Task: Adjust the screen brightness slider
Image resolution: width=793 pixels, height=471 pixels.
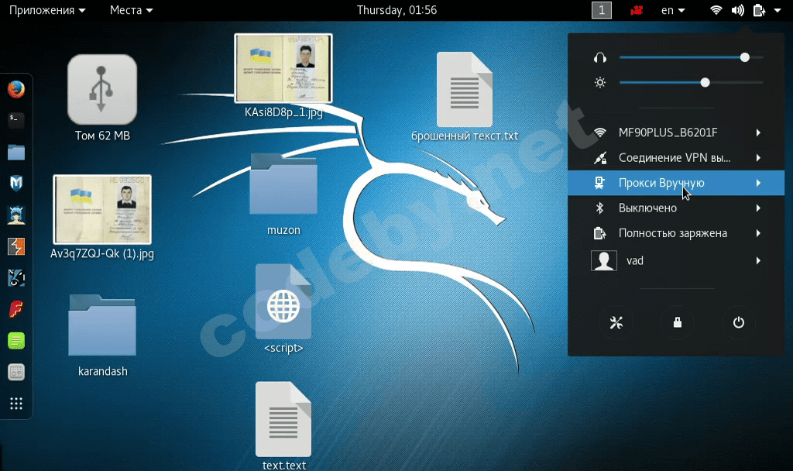Action: click(x=692, y=82)
